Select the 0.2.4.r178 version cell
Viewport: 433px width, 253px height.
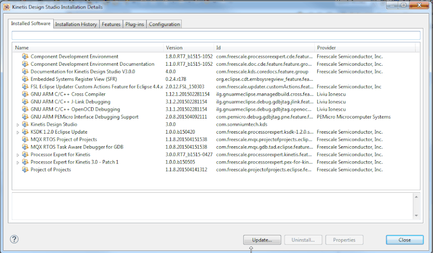pyautogui.click(x=176, y=79)
